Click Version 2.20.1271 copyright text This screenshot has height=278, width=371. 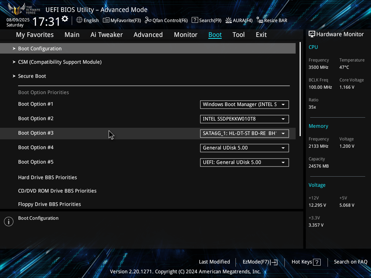coord(185,271)
